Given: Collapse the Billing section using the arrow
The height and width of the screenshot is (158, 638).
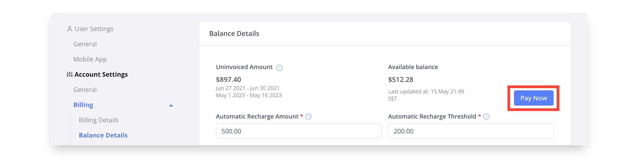Looking at the screenshot, I should pos(171,106).
